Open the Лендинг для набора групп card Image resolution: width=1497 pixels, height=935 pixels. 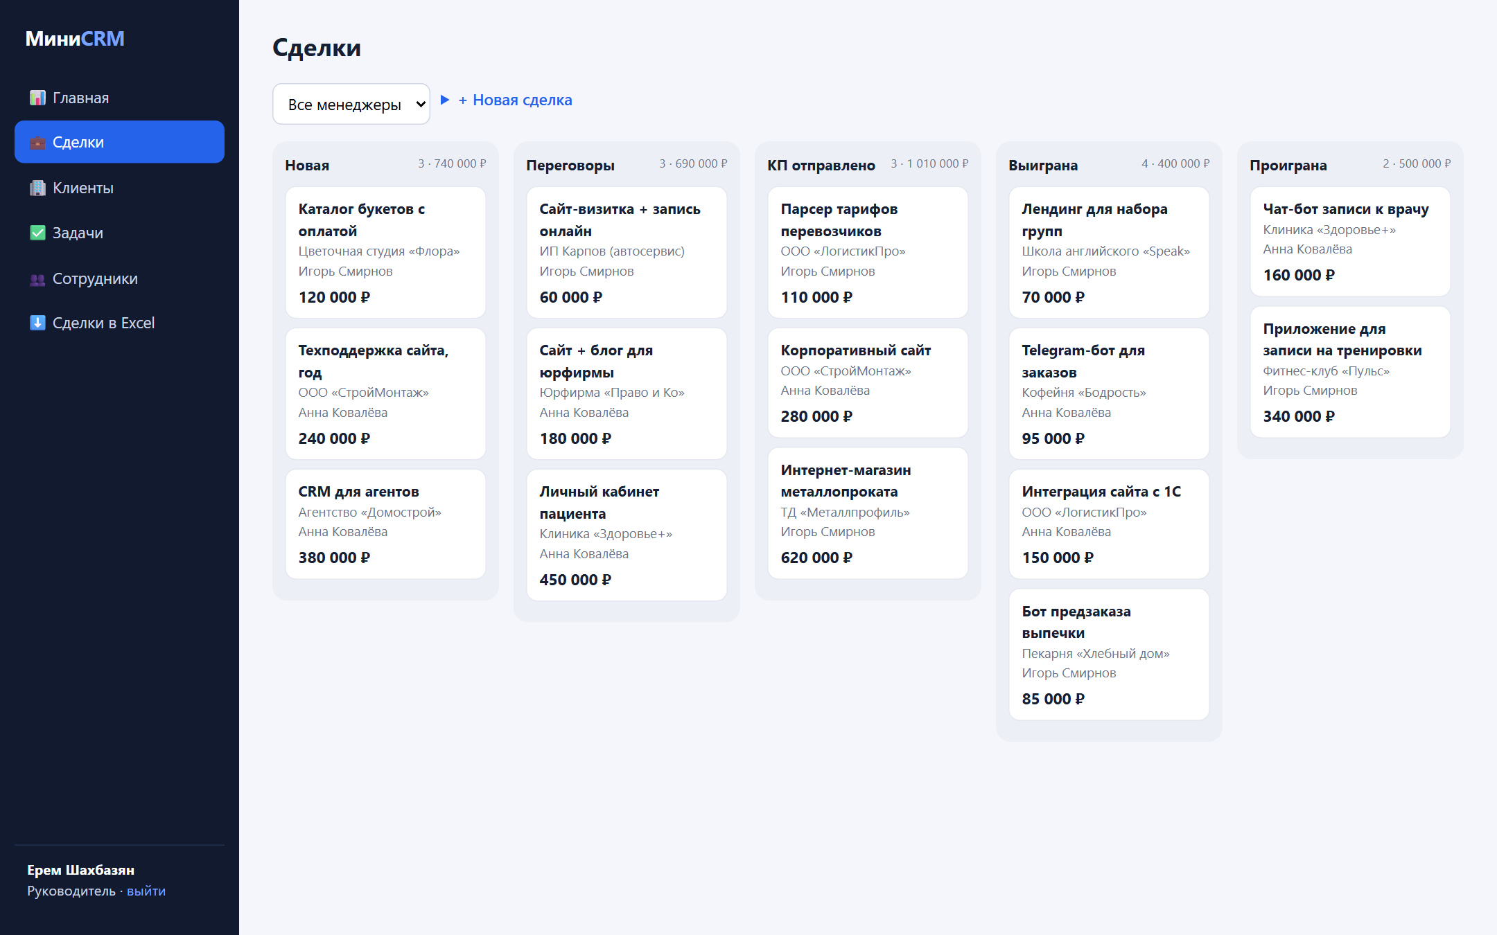coord(1109,253)
